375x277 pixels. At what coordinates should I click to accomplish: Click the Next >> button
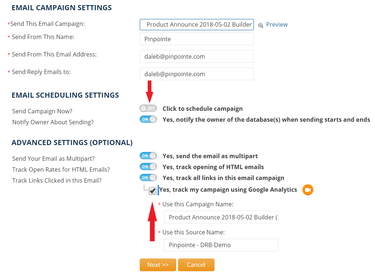click(x=158, y=265)
